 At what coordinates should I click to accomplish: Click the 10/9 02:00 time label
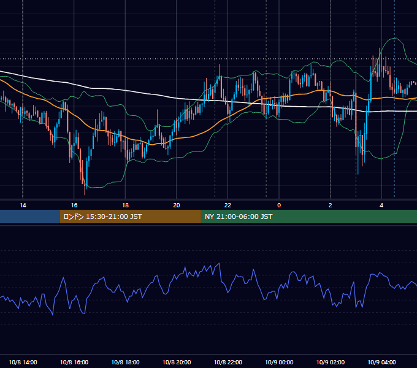click(331, 362)
